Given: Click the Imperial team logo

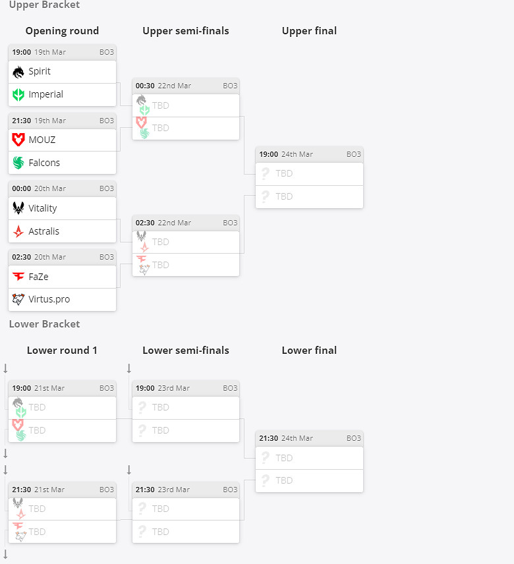Looking at the screenshot, I should (18, 94).
